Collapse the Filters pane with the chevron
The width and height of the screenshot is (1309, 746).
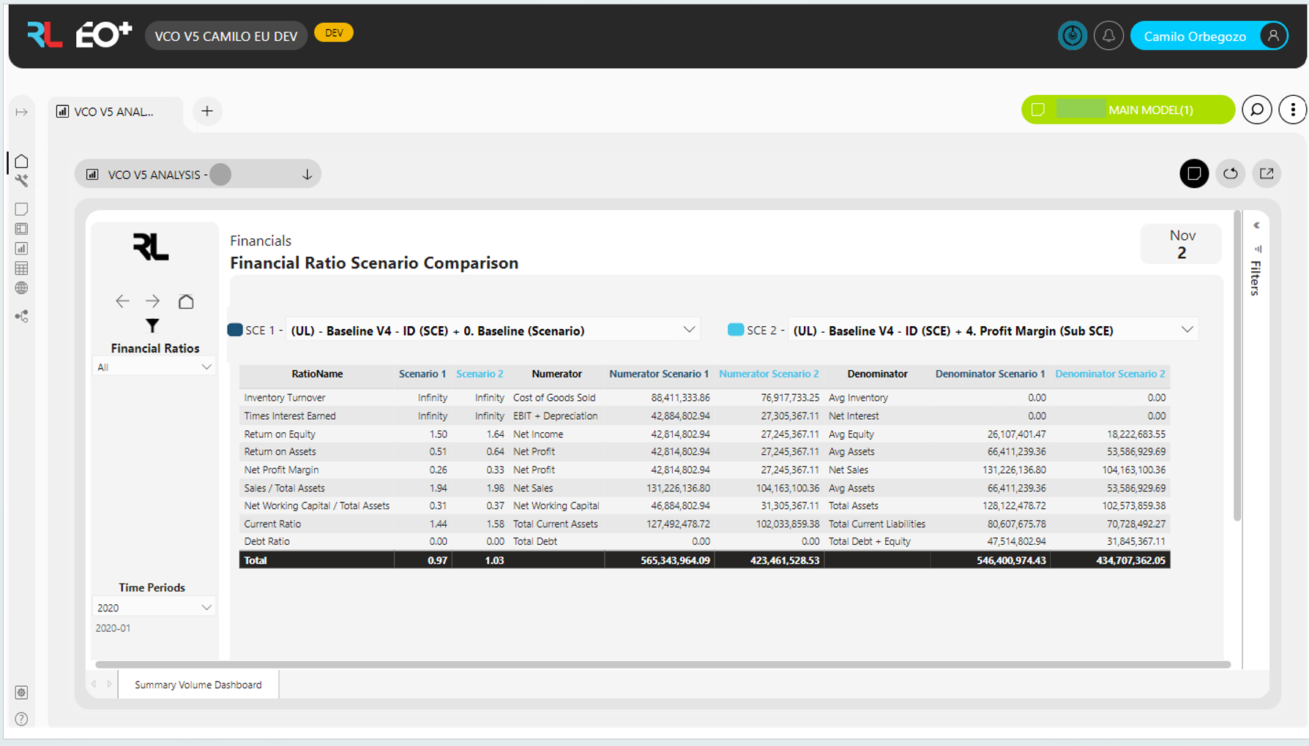[x=1257, y=225]
